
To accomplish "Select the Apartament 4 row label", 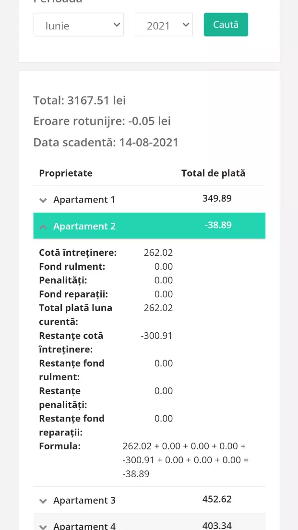I will (x=84, y=526).
